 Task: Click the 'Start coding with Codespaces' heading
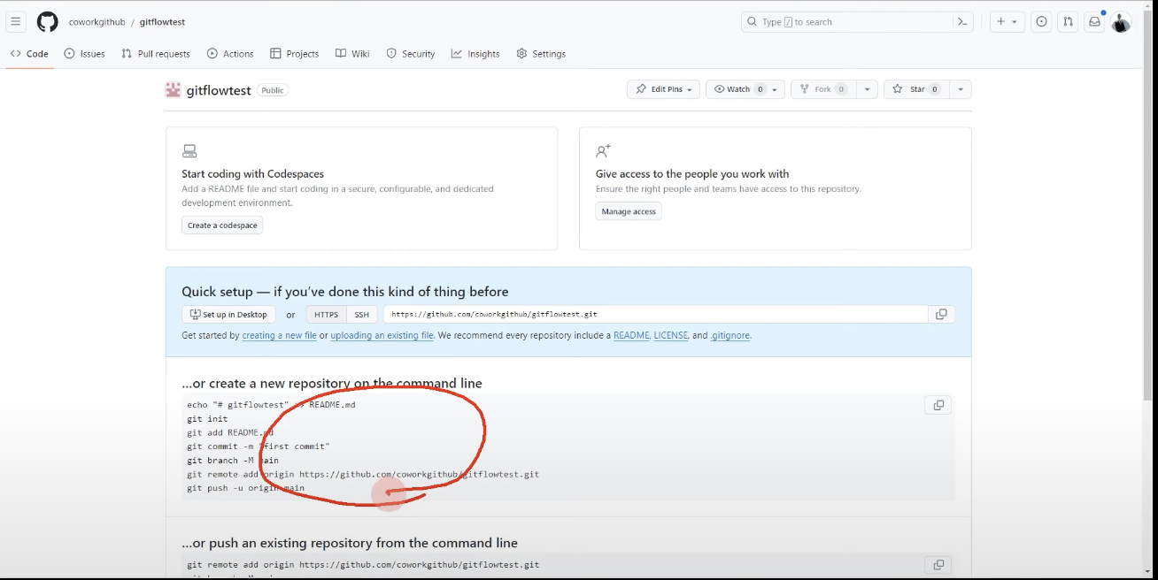pyautogui.click(x=253, y=174)
